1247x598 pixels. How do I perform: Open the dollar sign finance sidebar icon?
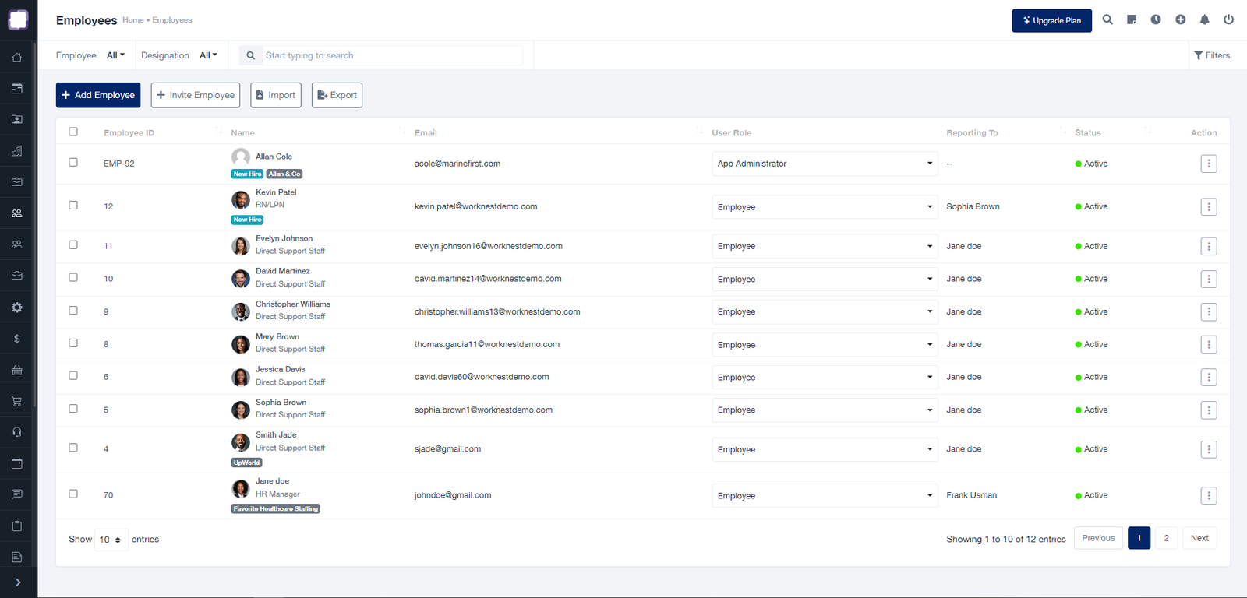pyautogui.click(x=17, y=339)
